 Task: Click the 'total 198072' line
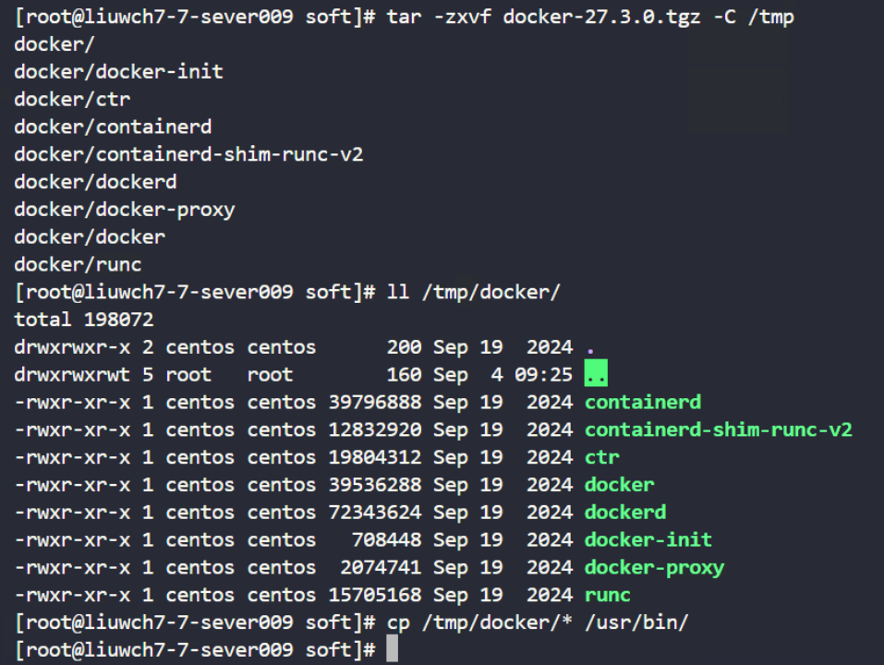(x=84, y=320)
